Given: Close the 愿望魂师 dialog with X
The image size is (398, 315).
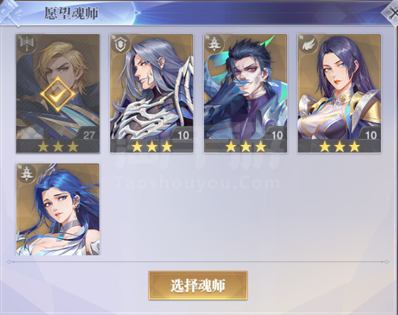Looking at the screenshot, I should pyautogui.click(x=391, y=12).
